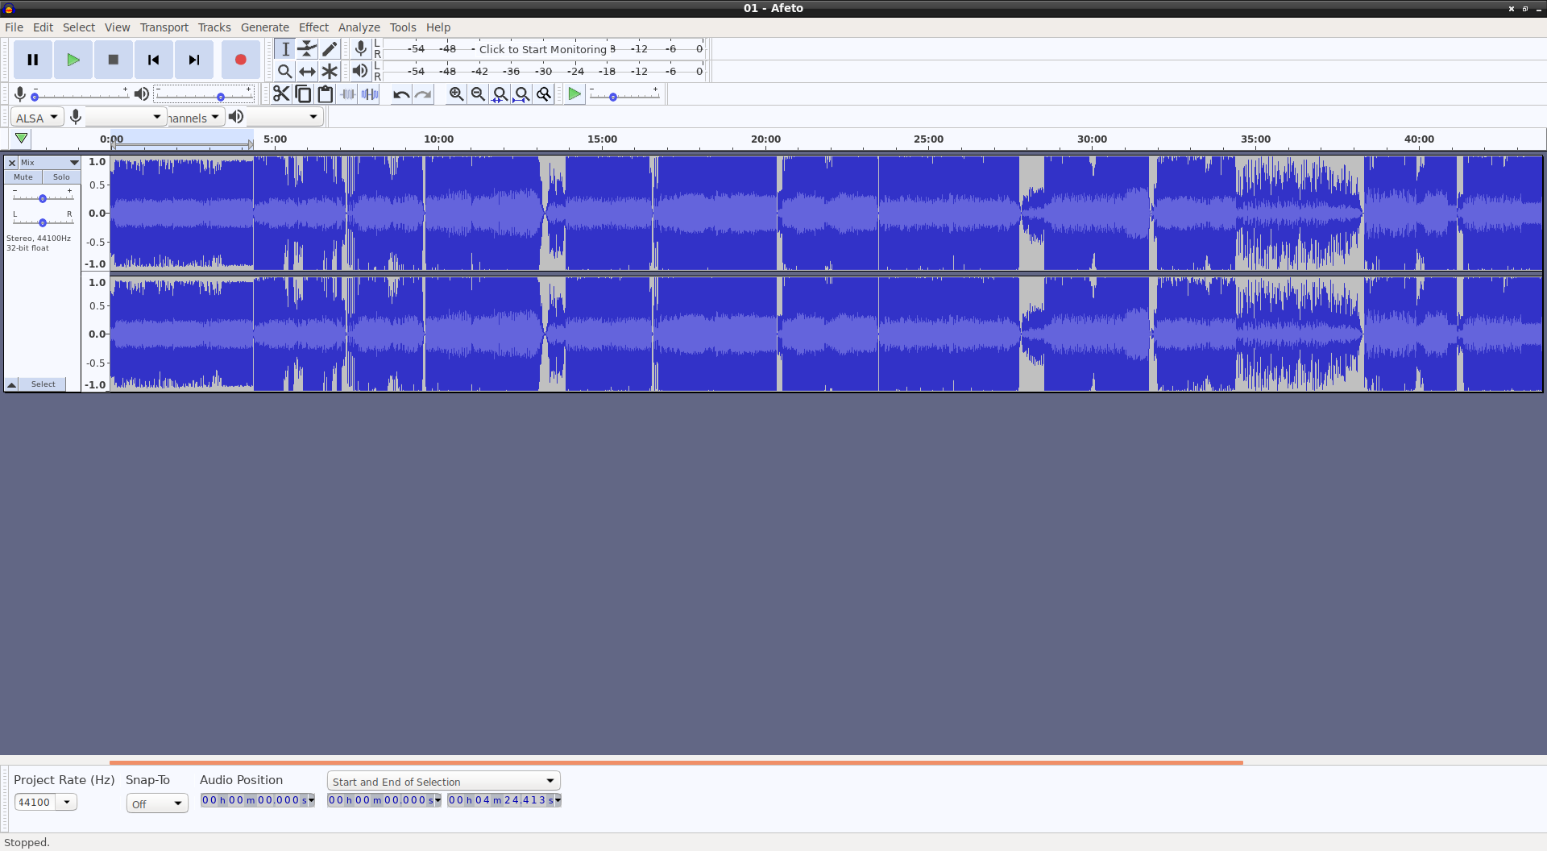The height and width of the screenshot is (851, 1547).
Task: Cut selection with the scissors icon
Action: click(x=281, y=94)
